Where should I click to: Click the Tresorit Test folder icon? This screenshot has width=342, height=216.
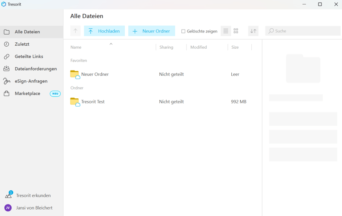[x=75, y=102]
